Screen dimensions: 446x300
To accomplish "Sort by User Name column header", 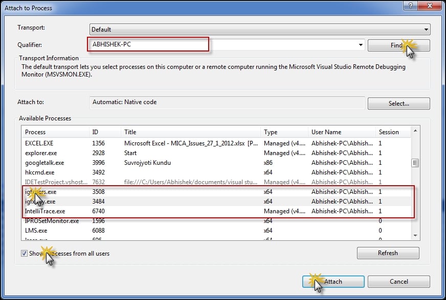I will click(x=341, y=132).
